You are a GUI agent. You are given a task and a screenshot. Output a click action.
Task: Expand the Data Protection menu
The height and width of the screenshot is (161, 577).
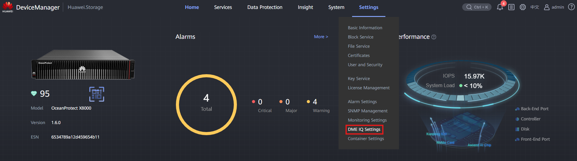click(265, 7)
